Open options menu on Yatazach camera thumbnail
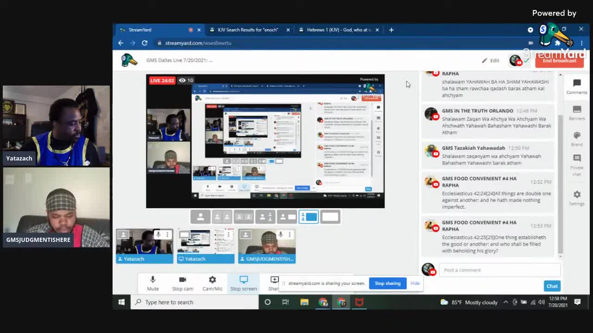This screenshot has height=333, width=593. click(168, 235)
